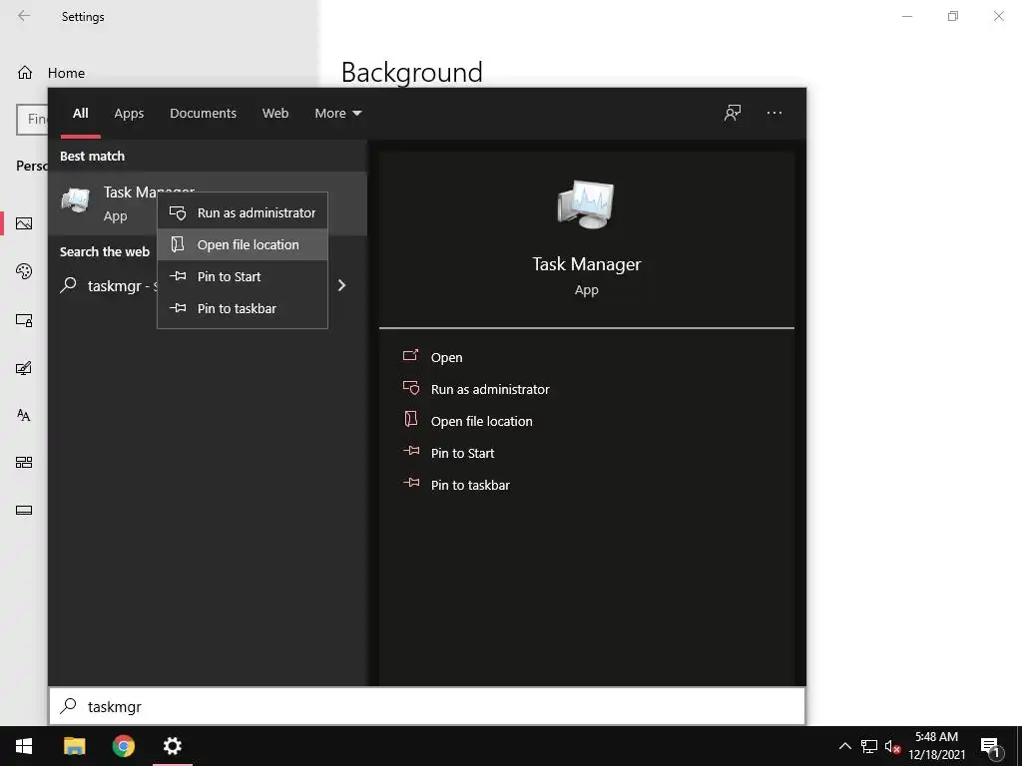
Task: Click the muted volume icon in tray
Action: (x=892, y=746)
